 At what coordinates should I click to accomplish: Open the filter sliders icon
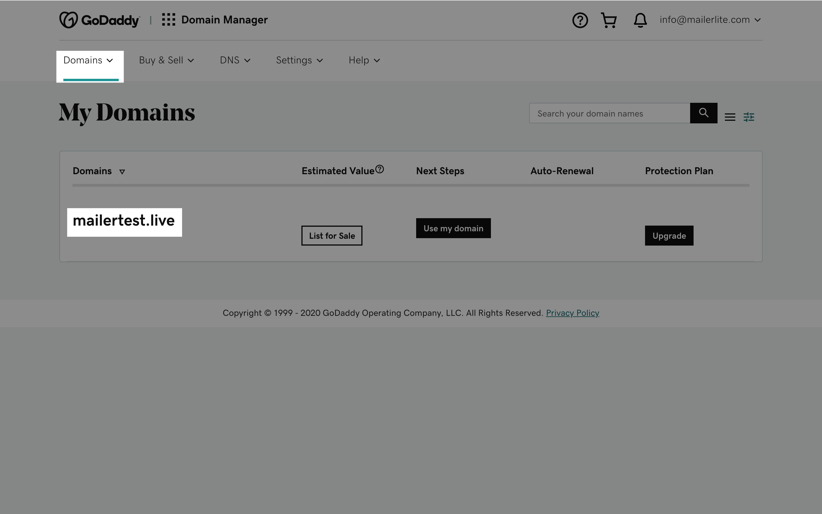[x=749, y=117]
